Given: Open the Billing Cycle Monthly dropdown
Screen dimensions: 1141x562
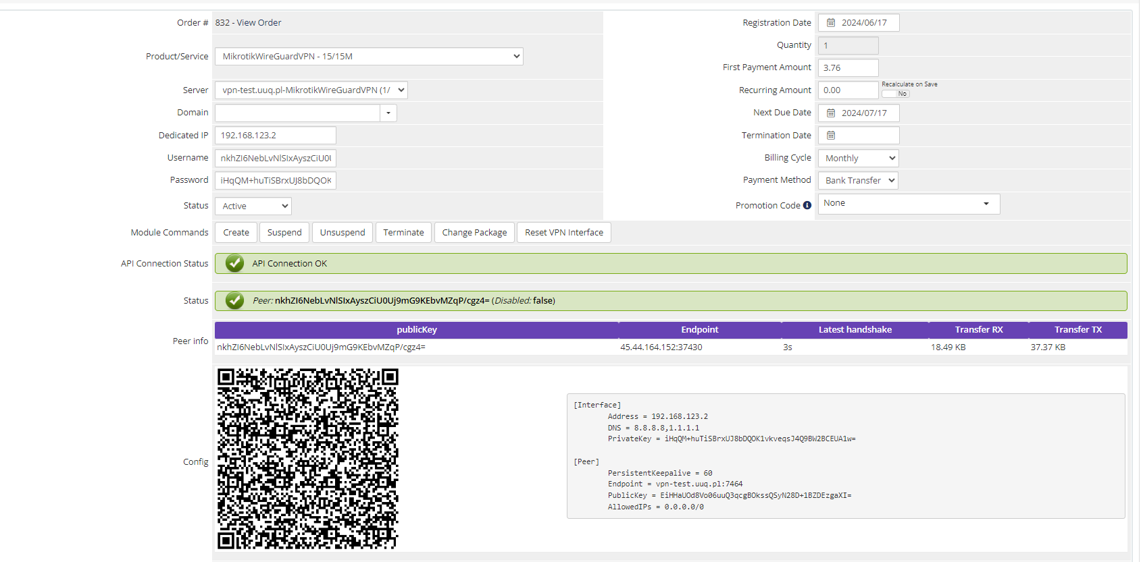Looking at the screenshot, I should [x=859, y=159].
